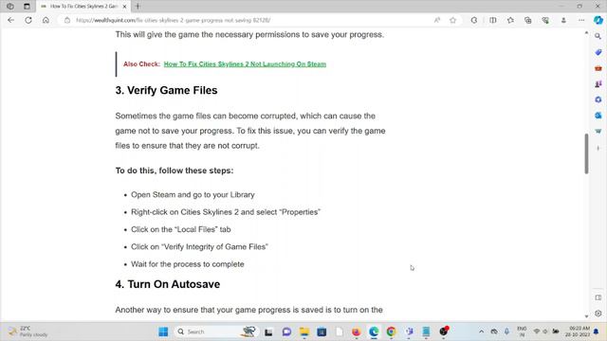Viewport: 607px width, 341px height.
Task: Open the workspaces icon in title bar
Action: 10,7
